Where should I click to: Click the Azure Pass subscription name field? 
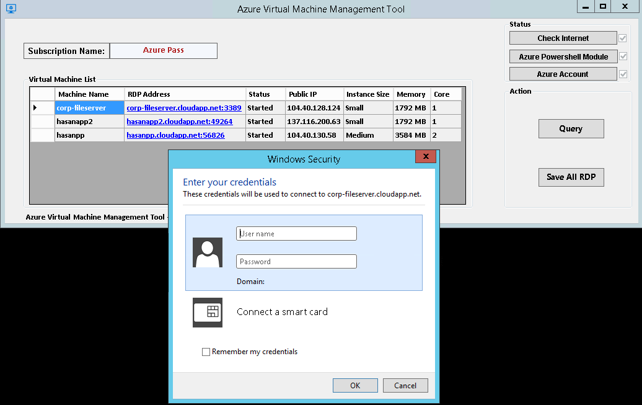click(164, 50)
